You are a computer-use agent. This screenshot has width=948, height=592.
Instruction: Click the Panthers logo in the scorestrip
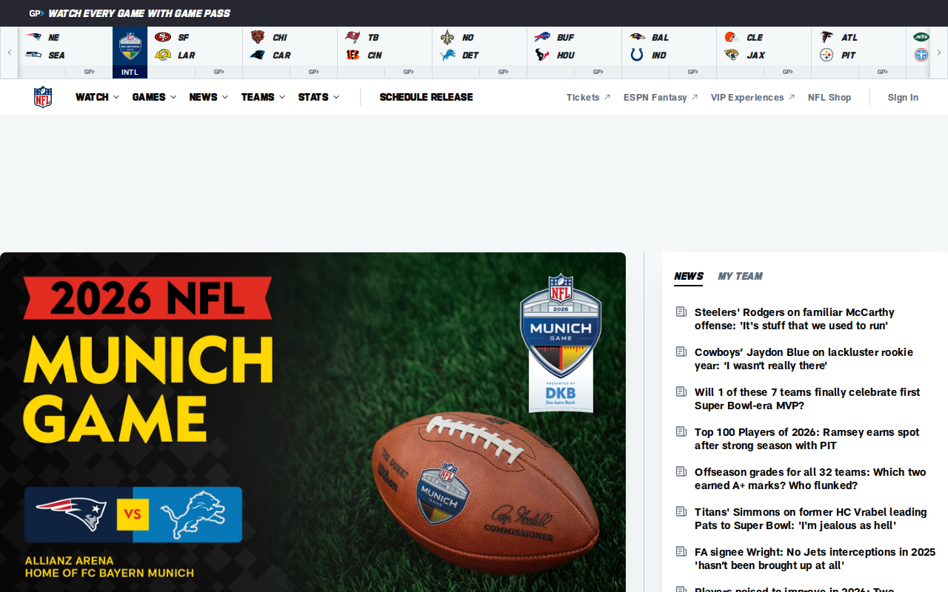point(258,55)
